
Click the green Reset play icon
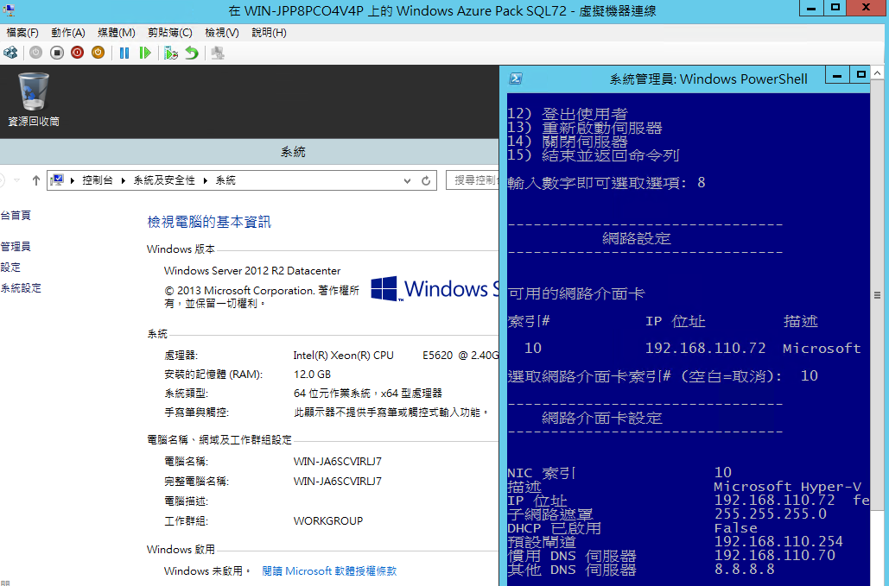pyautogui.click(x=145, y=53)
